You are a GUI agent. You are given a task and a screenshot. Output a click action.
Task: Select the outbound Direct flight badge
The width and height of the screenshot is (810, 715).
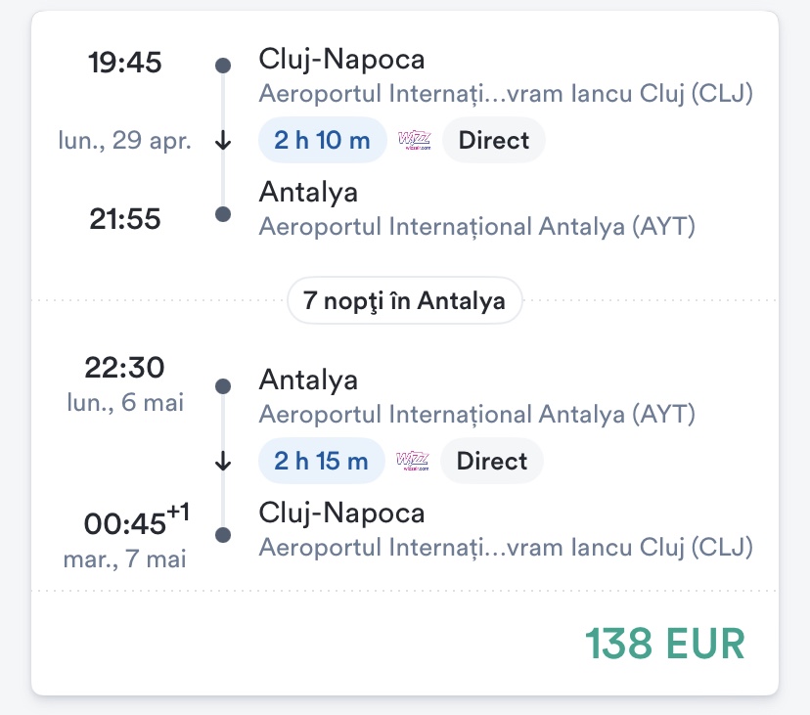[493, 141]
